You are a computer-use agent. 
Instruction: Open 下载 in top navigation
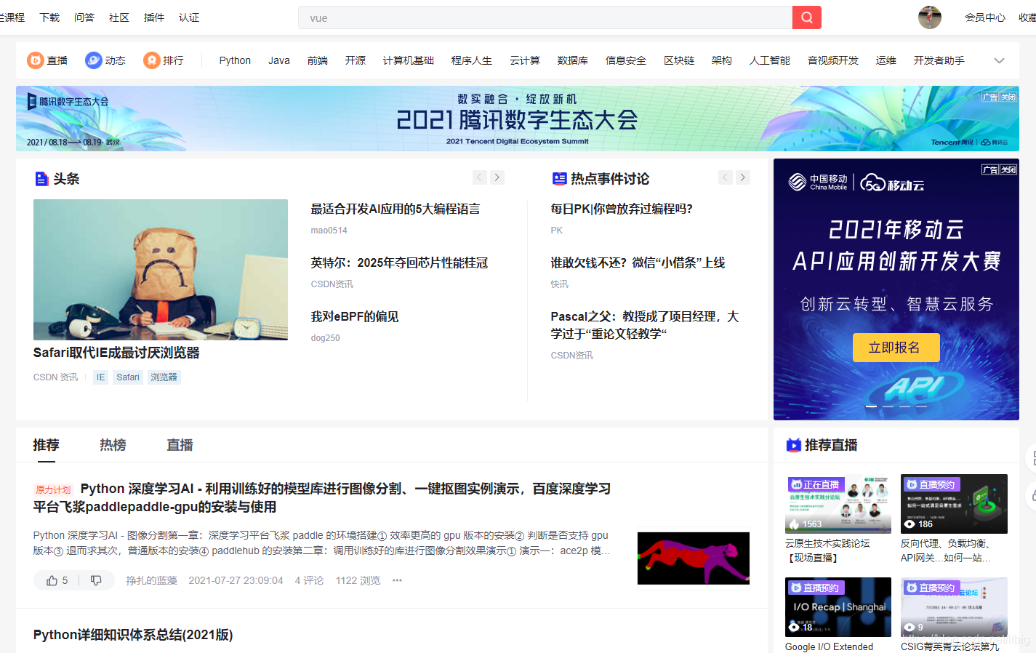point(49,17)
